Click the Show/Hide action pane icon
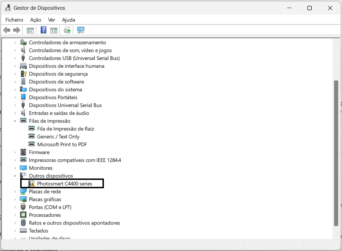The width and height of the screenshot is (342, 251). [54, 30]
